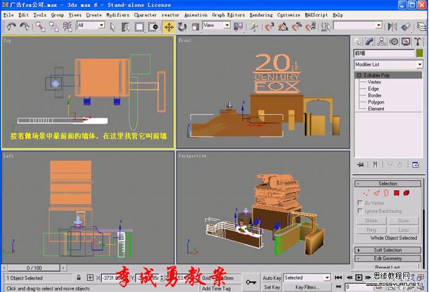Click Select and Manipulate icon
The width and height of the screenshot is (429, 292).
[x=254, y=27]
